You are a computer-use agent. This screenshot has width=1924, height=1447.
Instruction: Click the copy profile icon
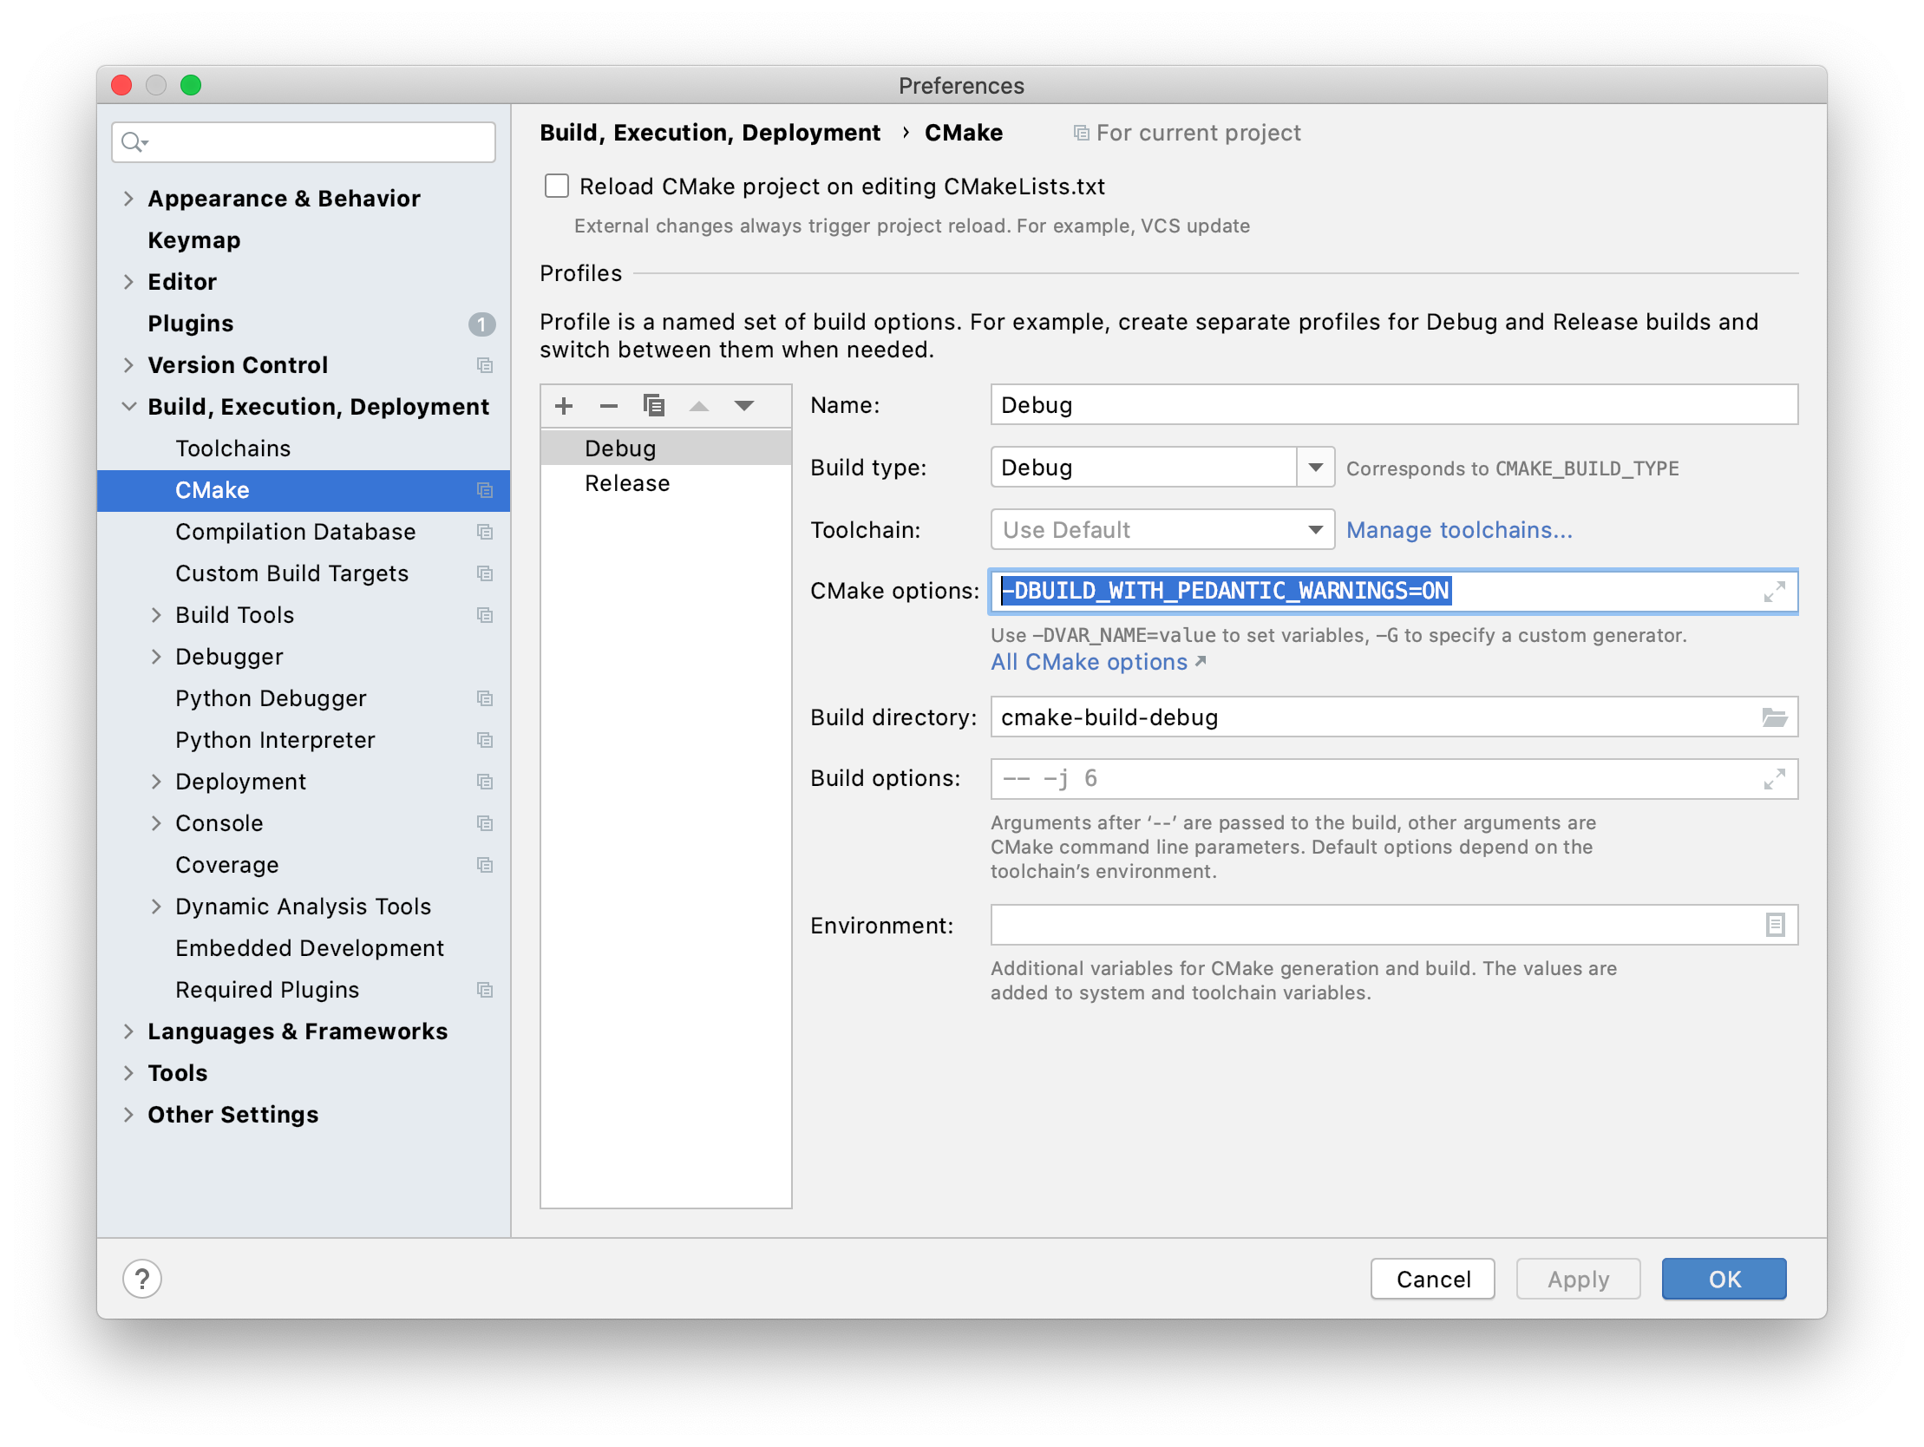point(654,405)
